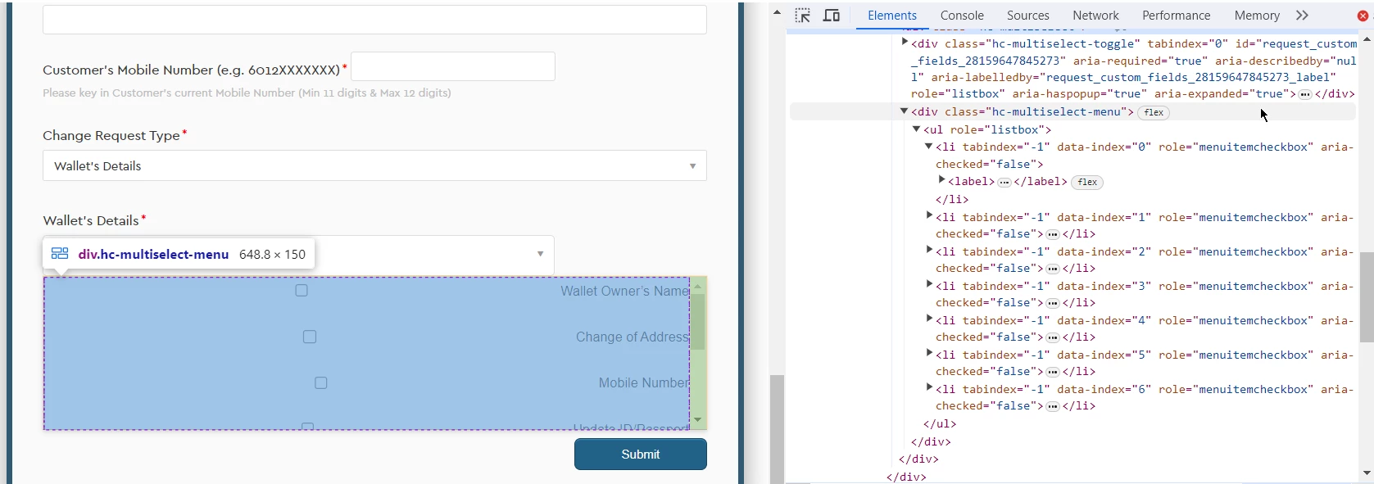Click the multiselect menu scroll down arrow
Image resolution: width=1374 pixels, height=484 pixels.
[x=698, y=420]
